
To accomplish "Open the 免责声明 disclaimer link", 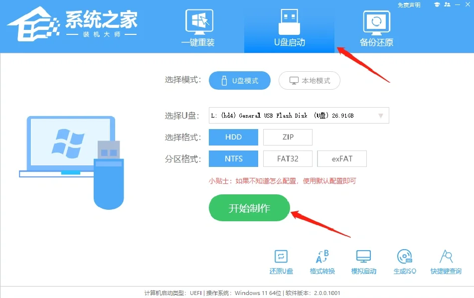I will (409, 5).
